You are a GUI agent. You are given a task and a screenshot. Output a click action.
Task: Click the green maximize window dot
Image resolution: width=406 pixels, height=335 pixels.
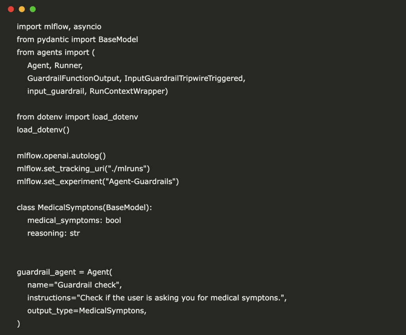coord(33,9)
